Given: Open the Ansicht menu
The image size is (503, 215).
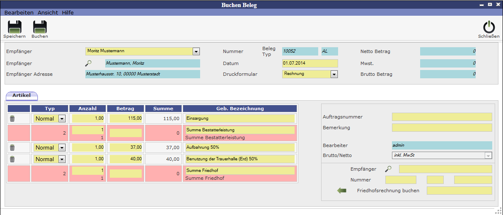Looking at the screenshot, I should click(48, 13).
